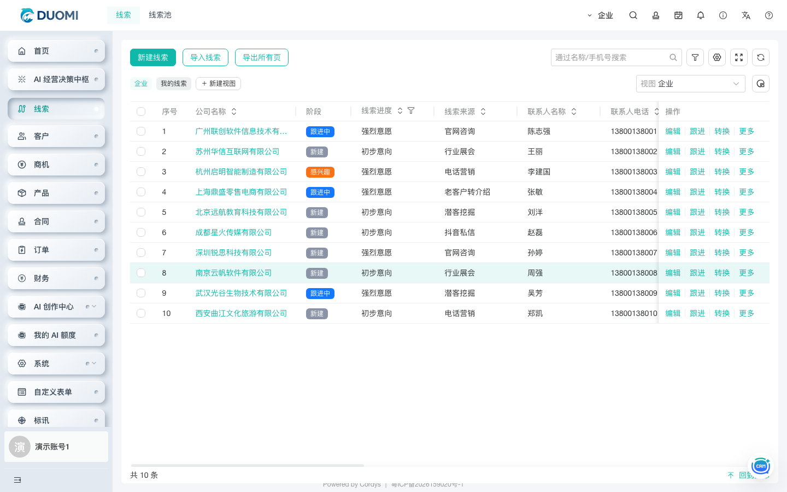
Task: Click the 导入线索 button
Action: 205,57
